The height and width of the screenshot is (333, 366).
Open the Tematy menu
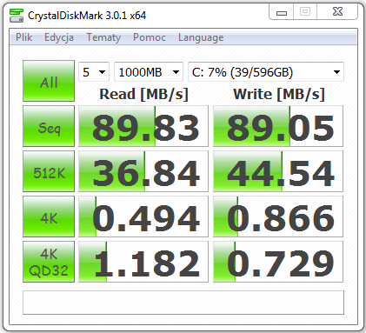[103, 37]
